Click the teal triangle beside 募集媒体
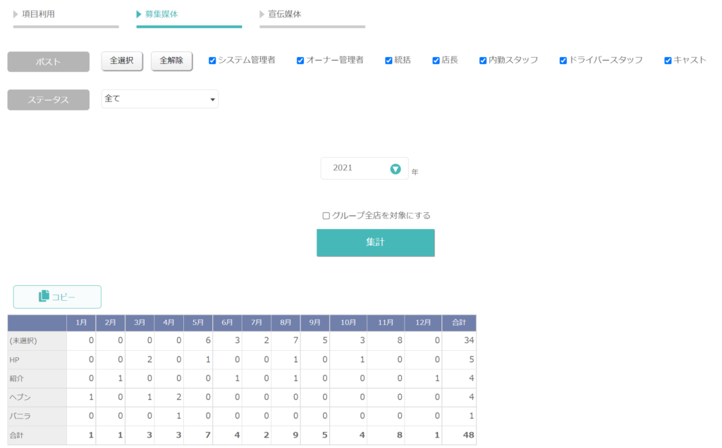 (139, 14)
